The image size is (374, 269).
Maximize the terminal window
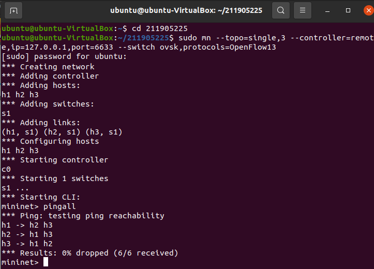[x=348, y=10]
